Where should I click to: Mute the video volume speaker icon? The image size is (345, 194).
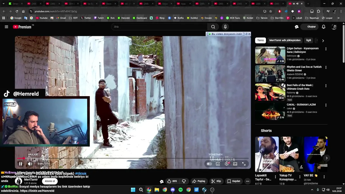coord(30,164)
